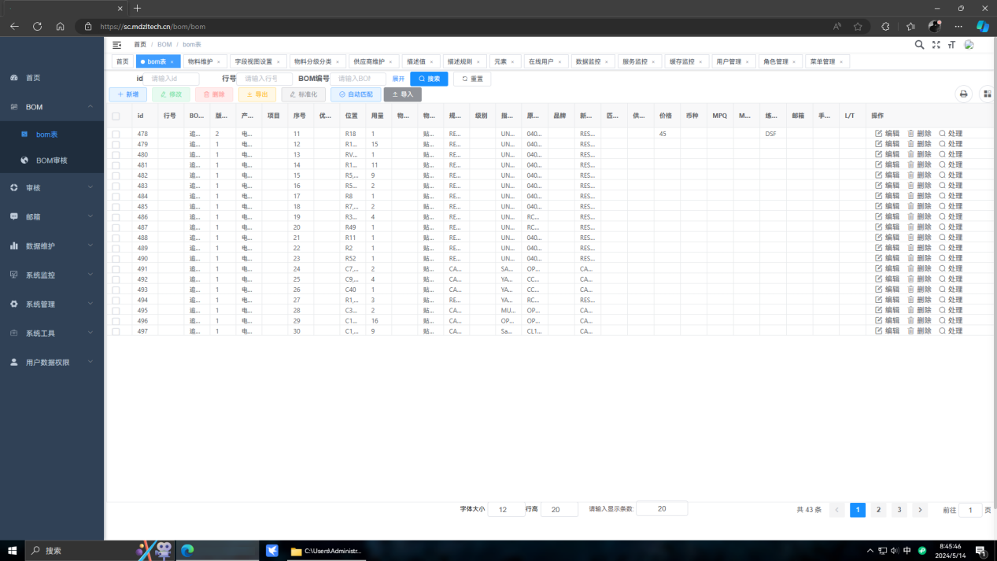Check the checkbox for row 484
The image size is (997, 561).
[x=116, y=196]
